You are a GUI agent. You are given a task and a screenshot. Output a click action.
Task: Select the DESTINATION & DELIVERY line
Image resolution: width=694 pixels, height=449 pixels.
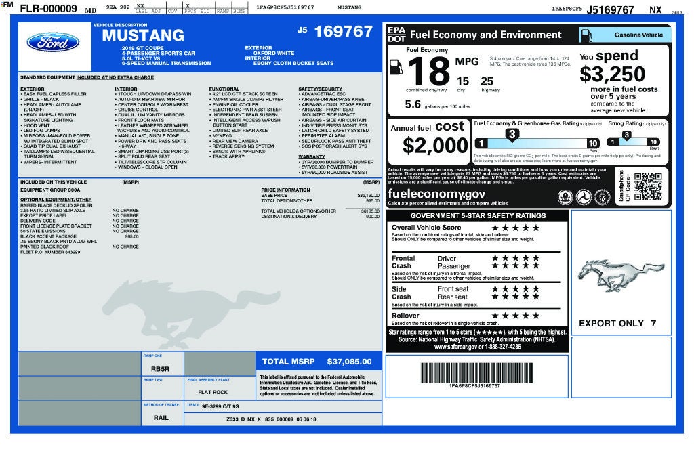[x=320, y=216]
